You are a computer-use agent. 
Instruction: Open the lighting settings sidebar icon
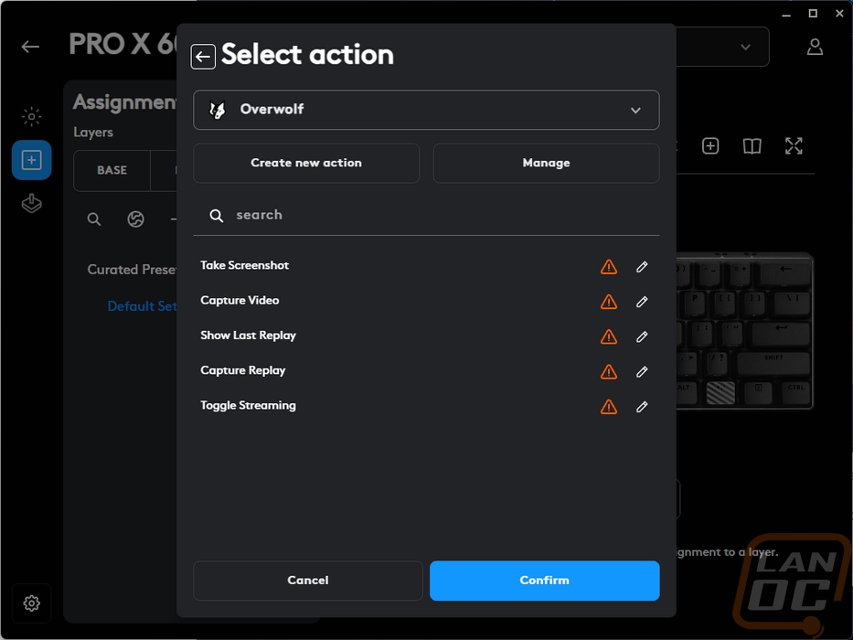32,116
